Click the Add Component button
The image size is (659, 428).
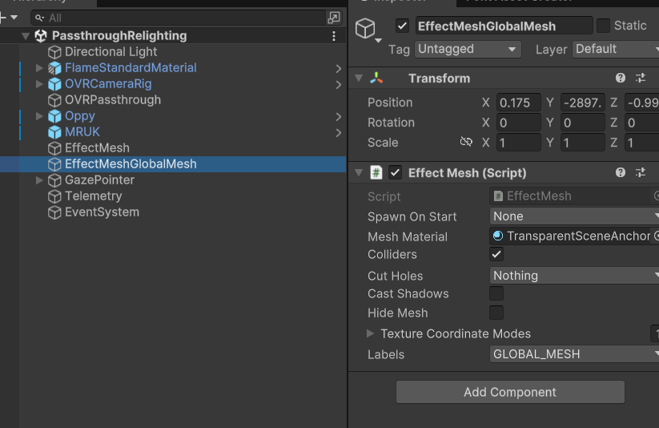click(510, 392)
